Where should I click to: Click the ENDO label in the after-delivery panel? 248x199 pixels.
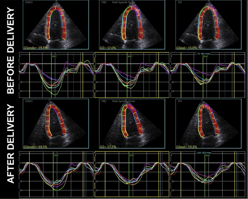point(29,101)
